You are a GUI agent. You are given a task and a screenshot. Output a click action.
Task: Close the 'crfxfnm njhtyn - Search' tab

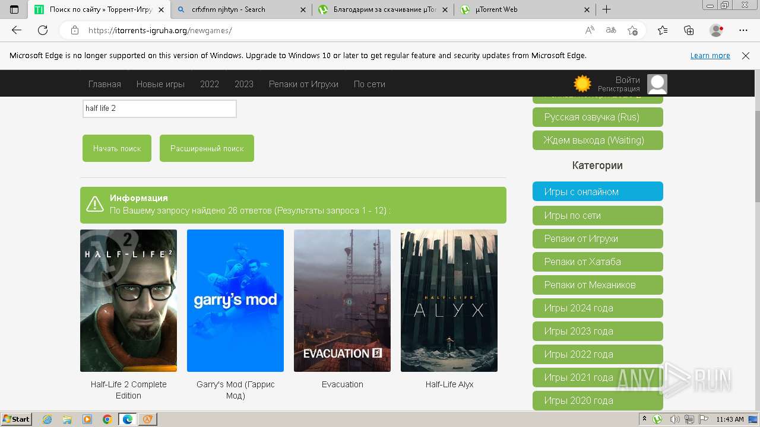coord(303,9)
